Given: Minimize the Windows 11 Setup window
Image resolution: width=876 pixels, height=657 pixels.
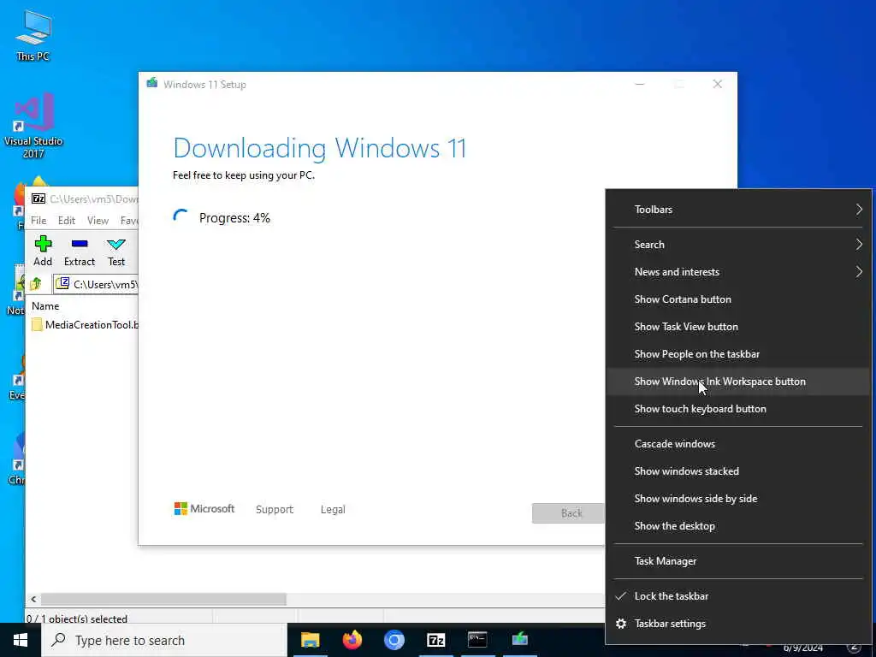Looking at the screenshot, I should click(640, 85).
